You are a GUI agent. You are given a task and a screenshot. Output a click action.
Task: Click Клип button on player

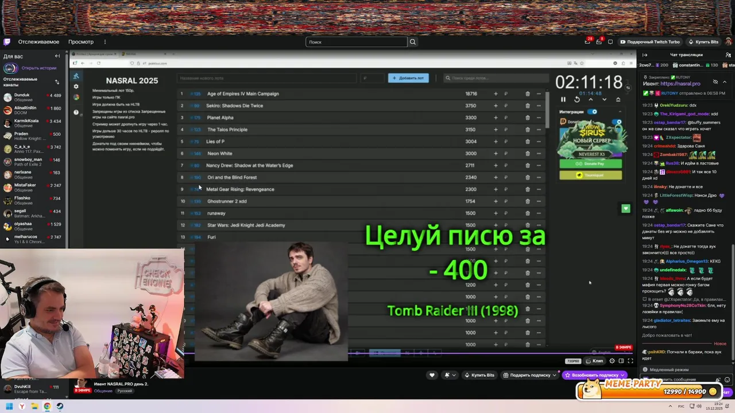point(595,361)
